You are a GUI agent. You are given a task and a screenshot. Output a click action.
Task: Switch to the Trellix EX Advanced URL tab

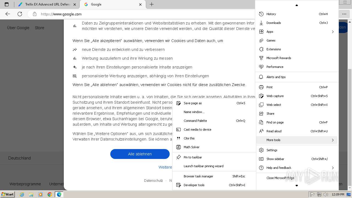click(x=47, y=4)
